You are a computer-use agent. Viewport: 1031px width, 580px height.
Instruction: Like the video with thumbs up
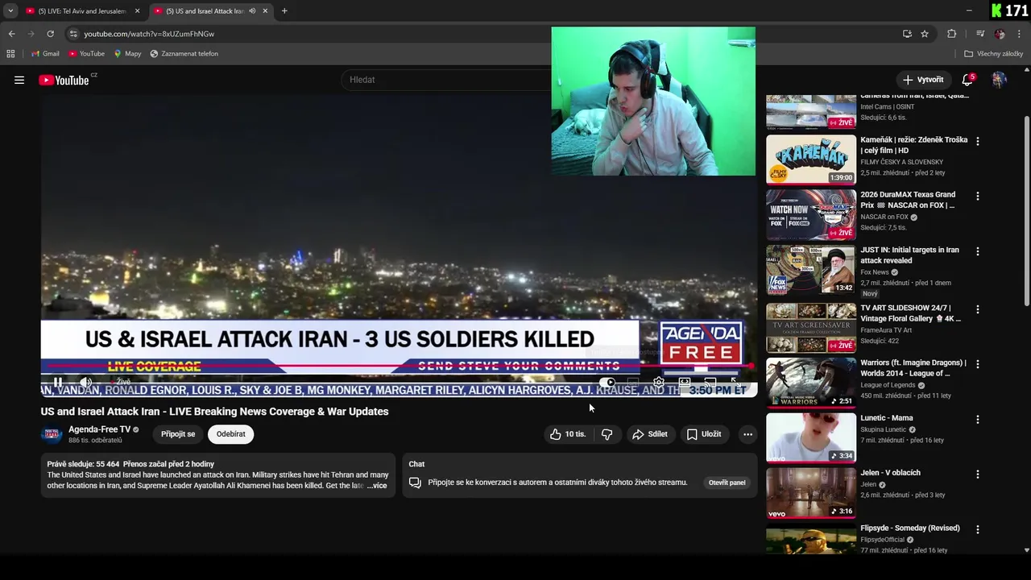[x=568, y=434]
